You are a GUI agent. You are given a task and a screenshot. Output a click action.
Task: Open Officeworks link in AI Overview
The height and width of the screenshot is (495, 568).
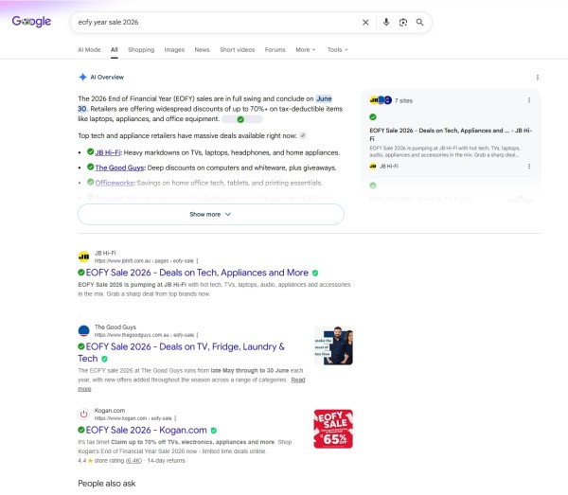[x=115, y=183]
